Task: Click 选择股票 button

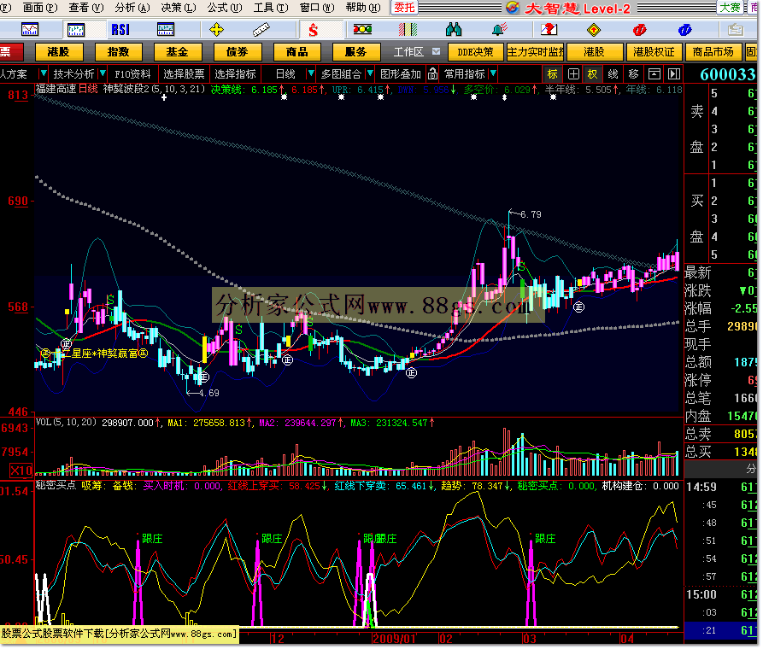Action: 184,74
